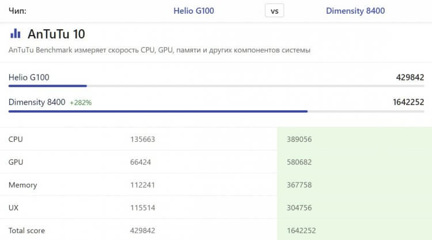Select Dimensity Memory score 367758
The image size is (432, 240).
point(299,185)
